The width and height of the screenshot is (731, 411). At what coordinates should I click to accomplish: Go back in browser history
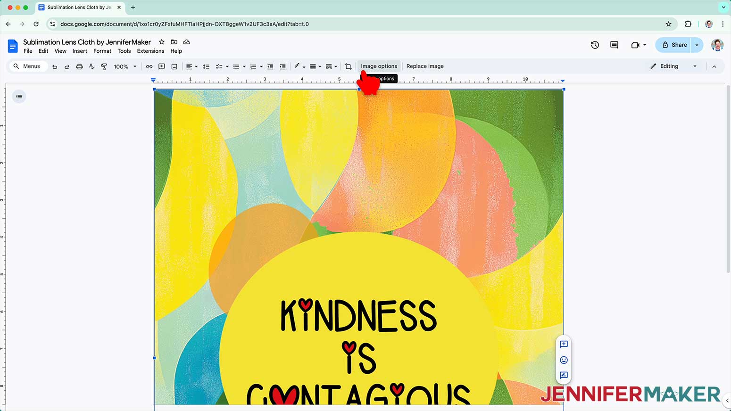click(8, 24)
